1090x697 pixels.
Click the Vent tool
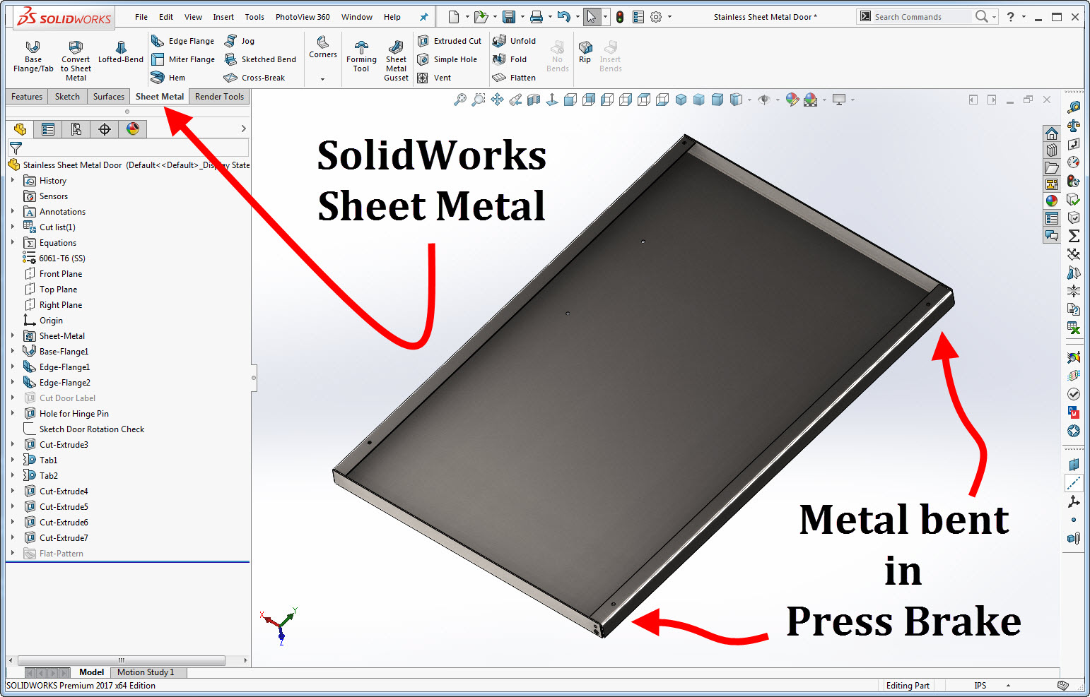click(433, 78)
